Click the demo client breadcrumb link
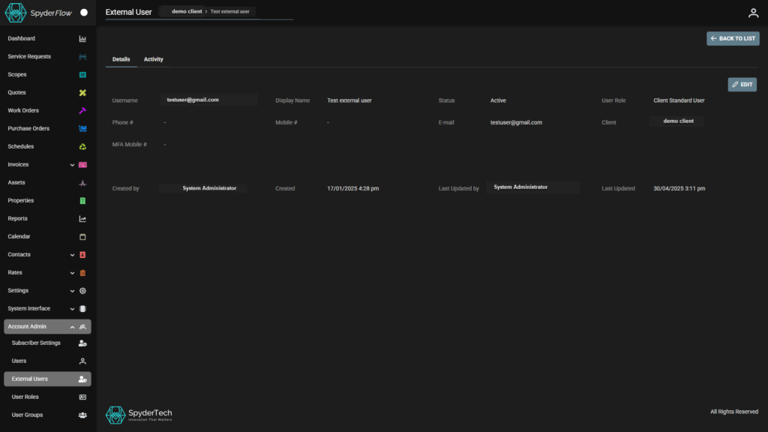Viewport: 768px width, 432px height. tap(187, 12)
